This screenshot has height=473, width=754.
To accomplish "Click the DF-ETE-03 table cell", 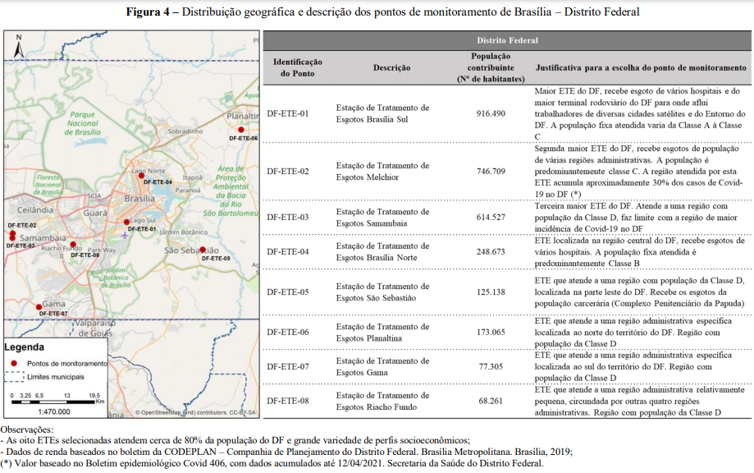I will (x=287, y=218).
